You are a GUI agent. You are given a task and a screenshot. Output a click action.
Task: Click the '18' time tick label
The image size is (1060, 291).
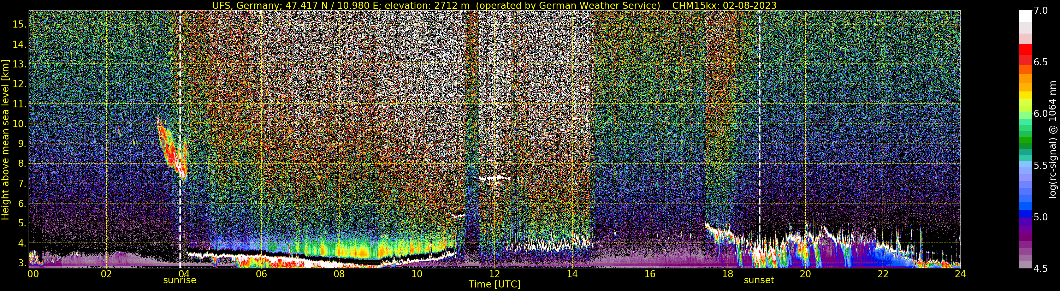point(727,273)
